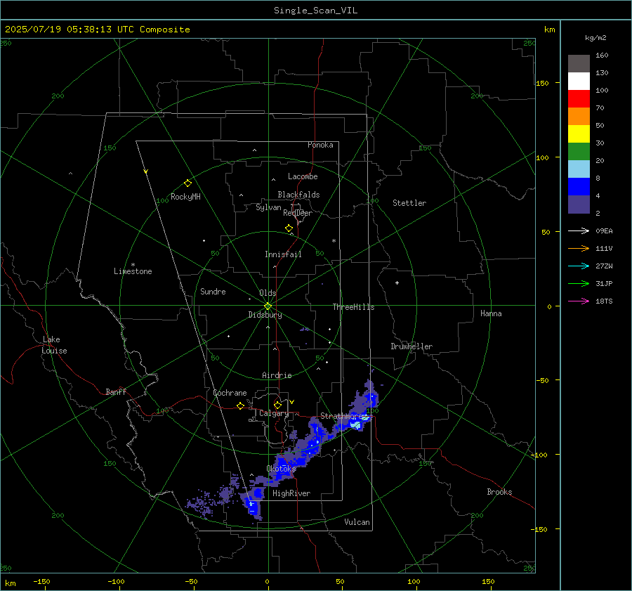Image resolution: width=632 pixels, height=591 pixels.
Task: Click the kg/m2 units label
Action: (595, 37)
